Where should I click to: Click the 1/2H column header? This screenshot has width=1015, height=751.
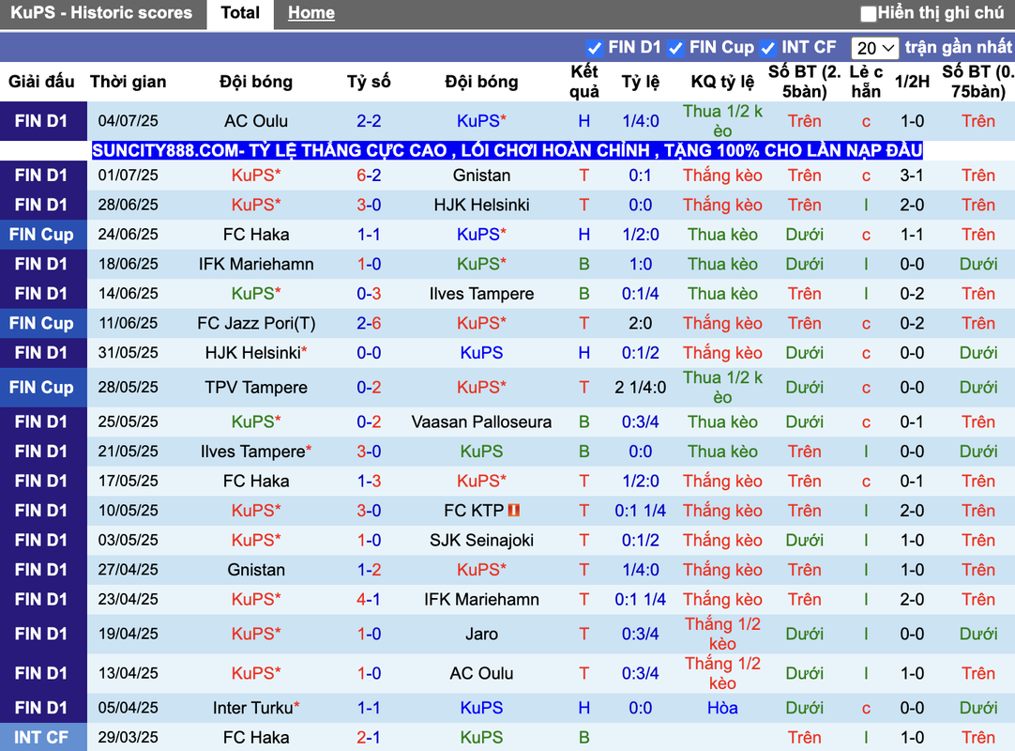(x=912, y=82)
